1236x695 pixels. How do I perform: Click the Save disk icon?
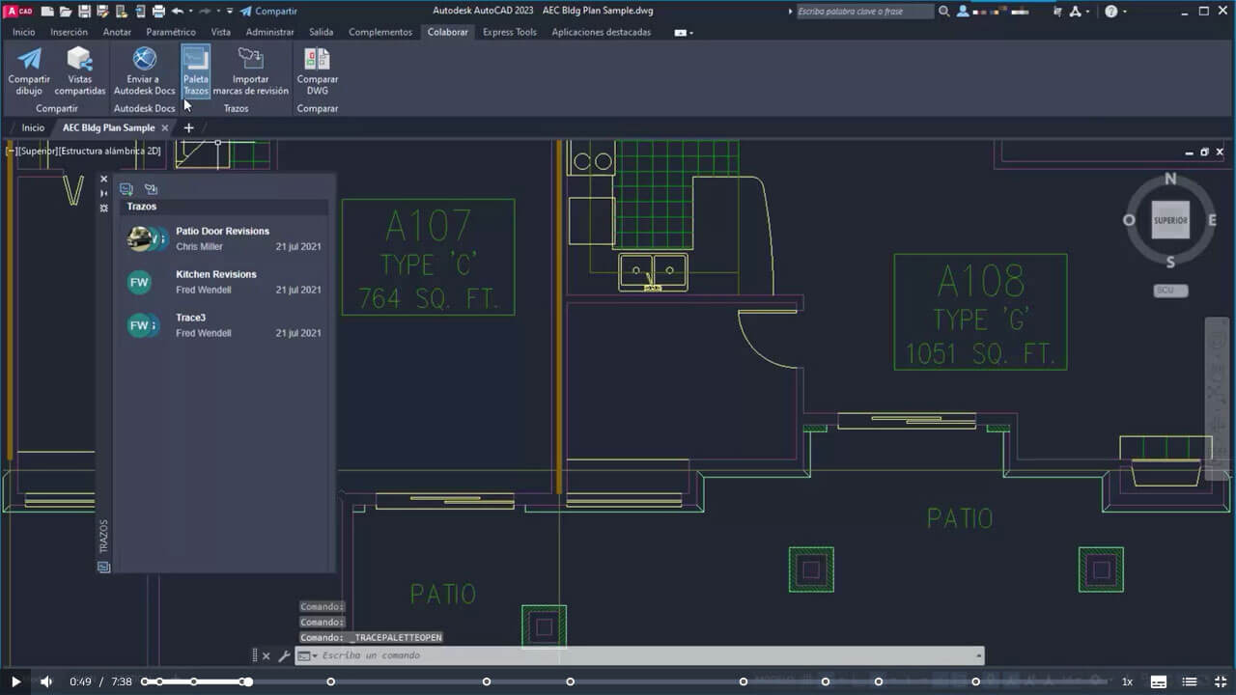[x=85, y=12]
